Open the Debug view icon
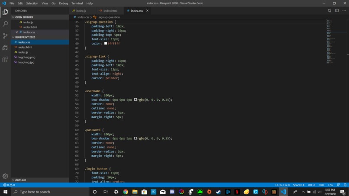Image resolution: width=349 pixels, height=196 pixels. [5, 48]
